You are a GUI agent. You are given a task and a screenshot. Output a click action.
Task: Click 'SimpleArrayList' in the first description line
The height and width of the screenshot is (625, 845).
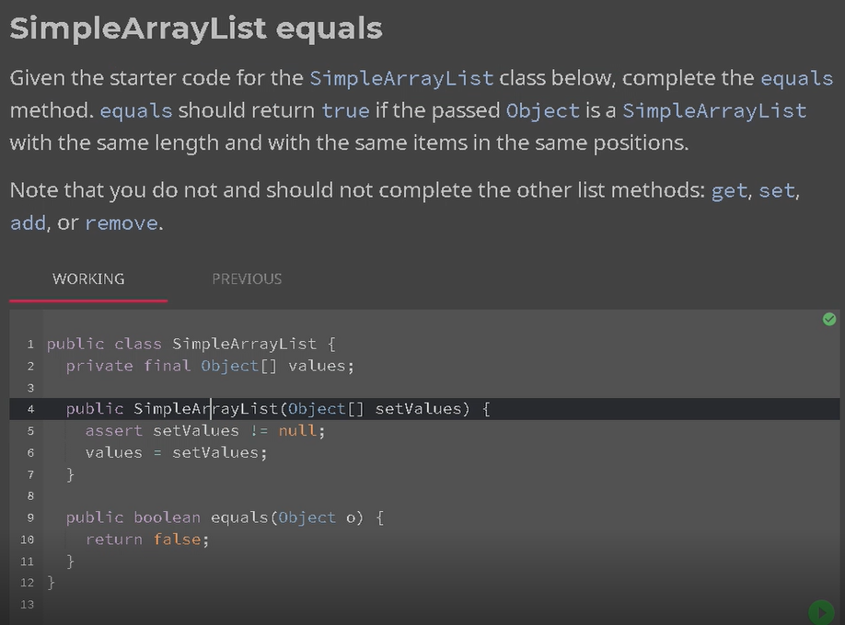coord(401,79)
